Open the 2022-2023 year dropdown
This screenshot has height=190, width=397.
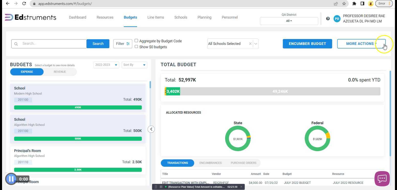106,65
